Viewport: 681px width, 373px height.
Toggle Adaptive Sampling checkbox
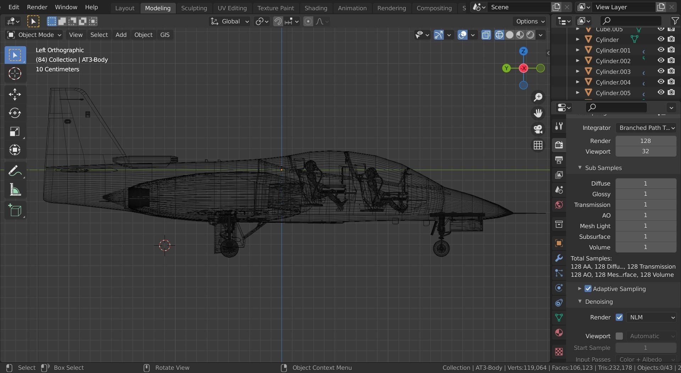pos(588,289)
